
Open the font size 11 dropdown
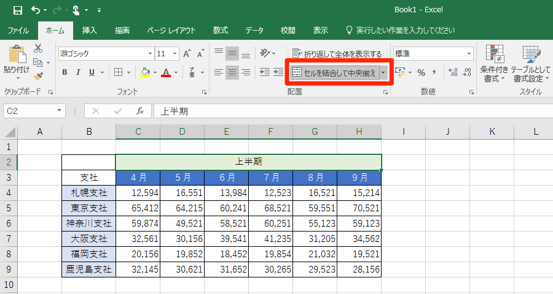[175, 54]
